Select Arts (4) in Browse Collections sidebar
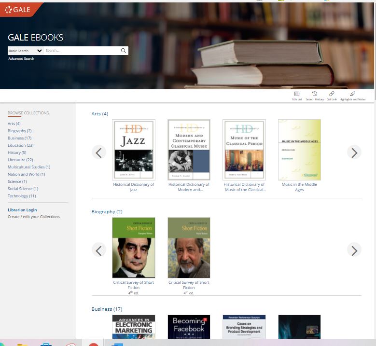Screen dimensions: 376x346 [x=14, y=124]
